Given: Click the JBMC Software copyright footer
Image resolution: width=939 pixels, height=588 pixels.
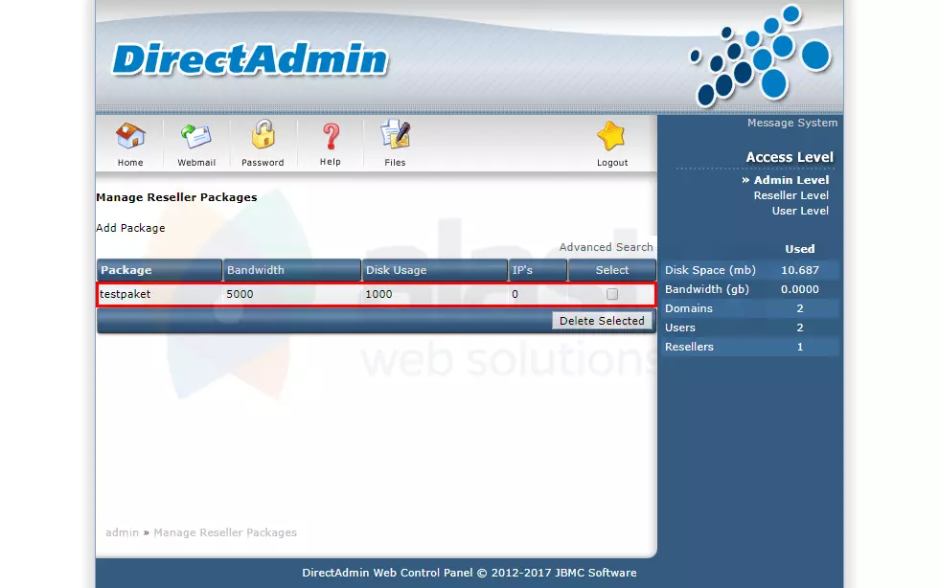Looking at the screenshot, I should [x=469, y=573].
